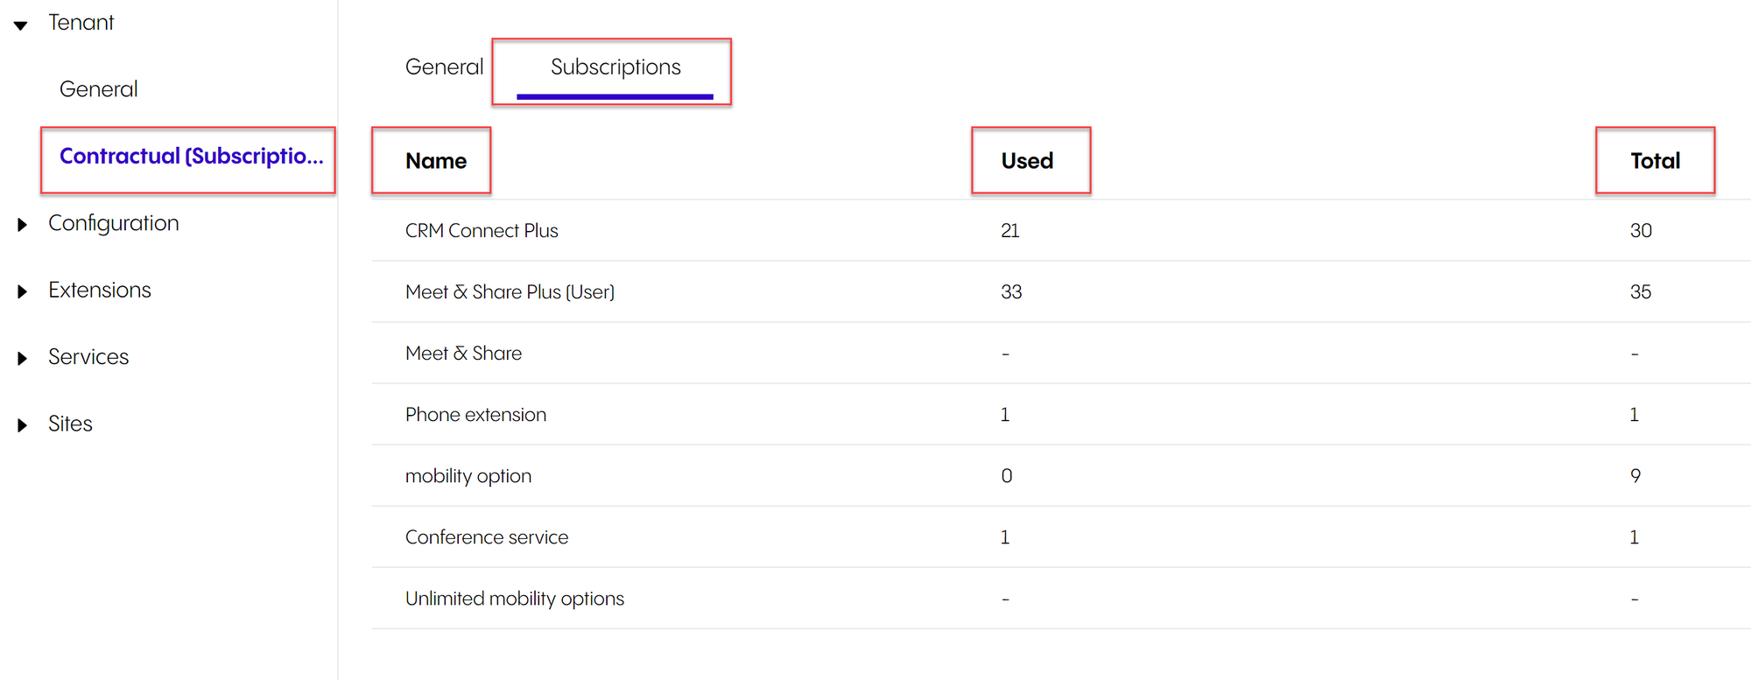Screen dimensions: 1751x680
Task: Expand the Services section arrow
Action: [22, 358]
